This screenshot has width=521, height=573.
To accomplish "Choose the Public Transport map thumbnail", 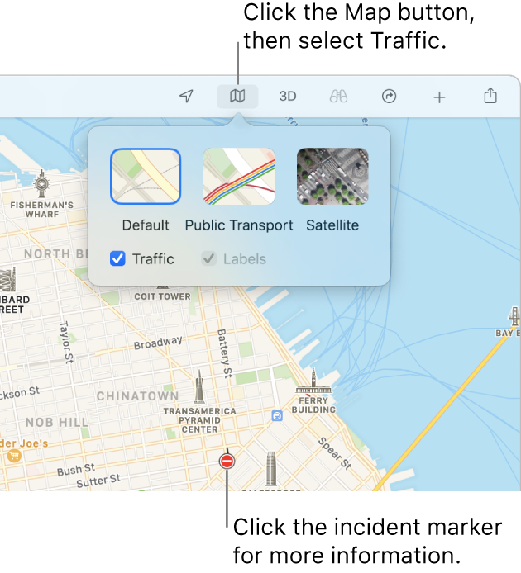I will 239,176.
